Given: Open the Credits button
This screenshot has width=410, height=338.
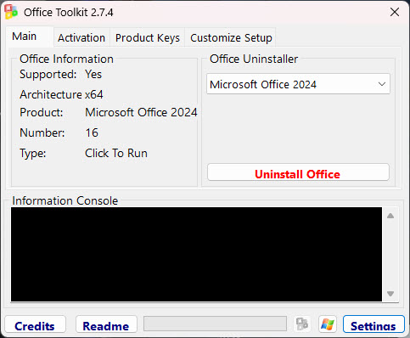Looking at the screenshot, I should pos(35,324).
